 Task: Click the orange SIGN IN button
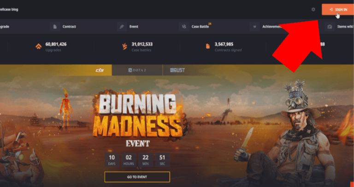(x=338, y=10)
